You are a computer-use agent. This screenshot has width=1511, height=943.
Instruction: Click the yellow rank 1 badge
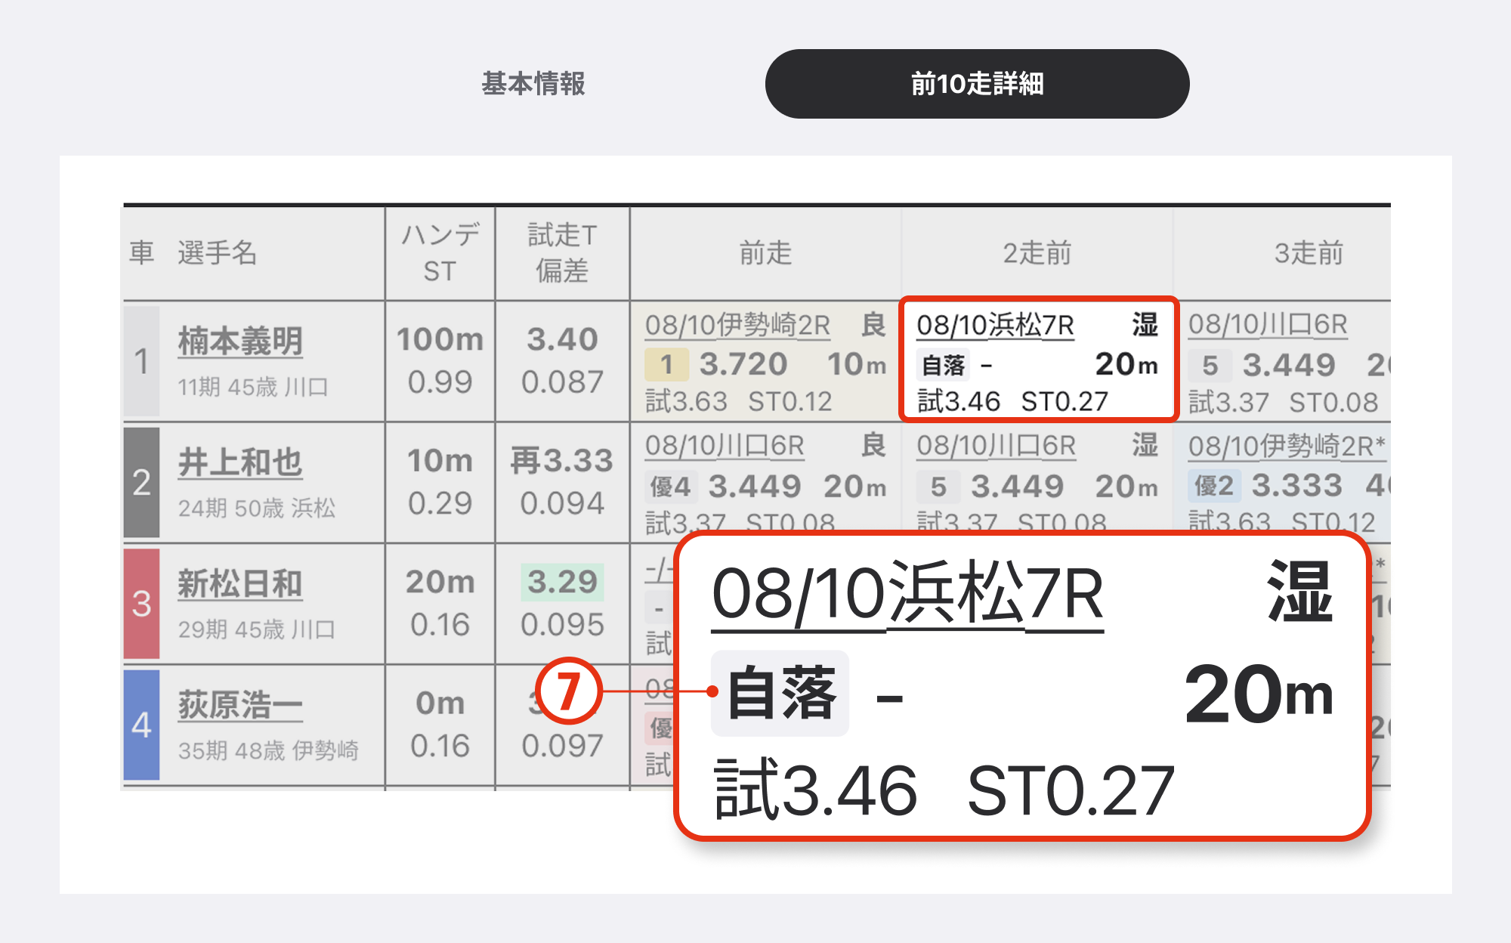(666, 365)
